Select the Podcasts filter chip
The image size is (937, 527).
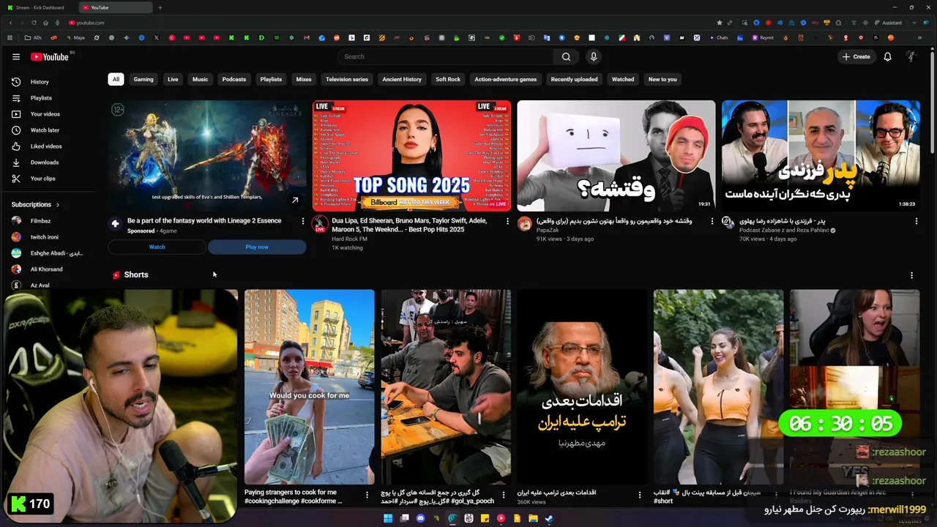tap(234, 79)
